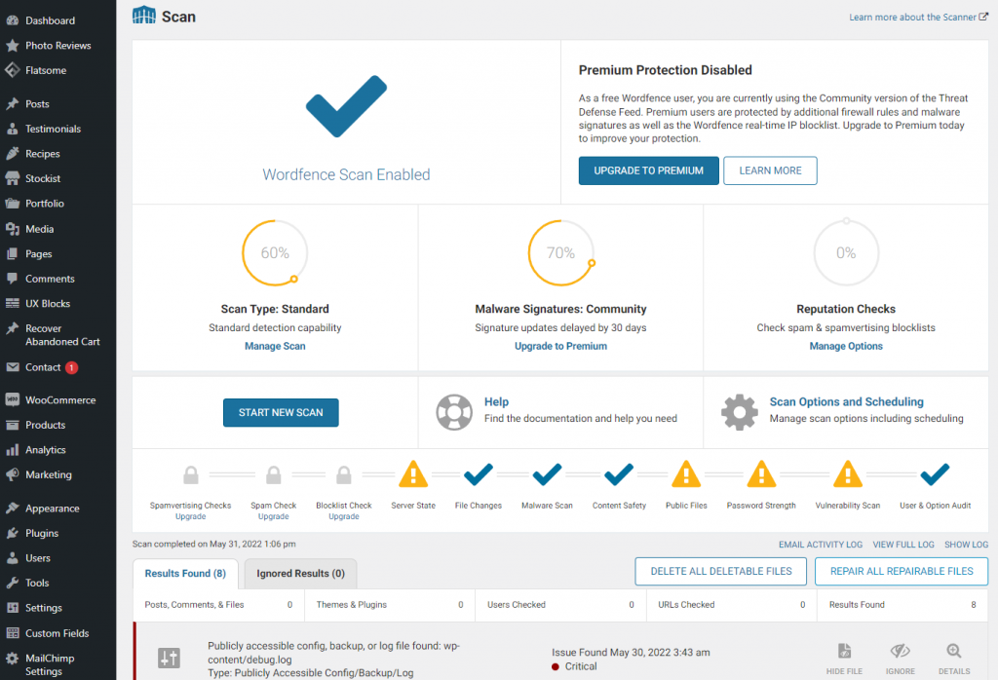Open the Plugins plug icon
Viewport: 998px width, 680px height.
point(12,533)
